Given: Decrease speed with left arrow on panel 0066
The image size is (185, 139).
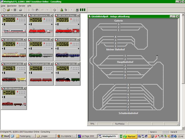Looking at the screenshot, I should click(x=56, y=48).
